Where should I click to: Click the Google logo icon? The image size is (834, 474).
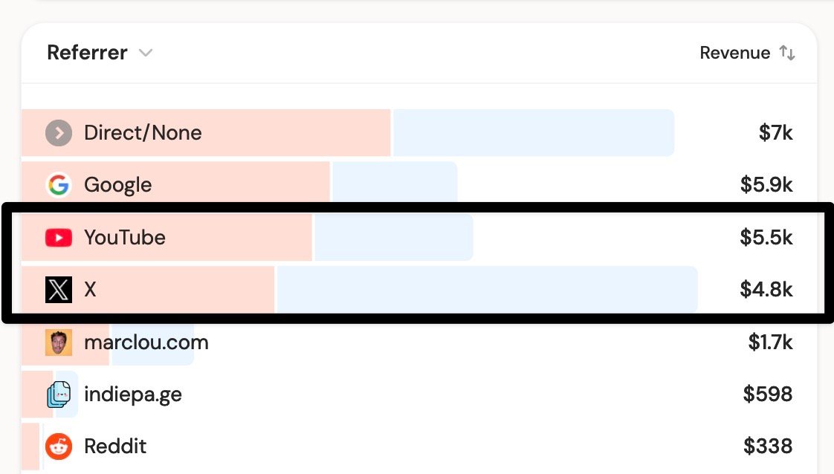point(59,185)
